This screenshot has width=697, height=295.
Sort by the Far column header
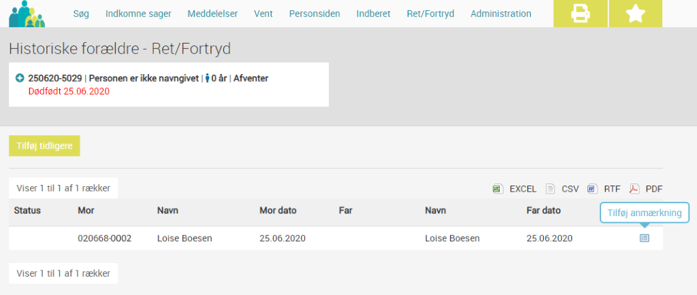tap(345, 210)
